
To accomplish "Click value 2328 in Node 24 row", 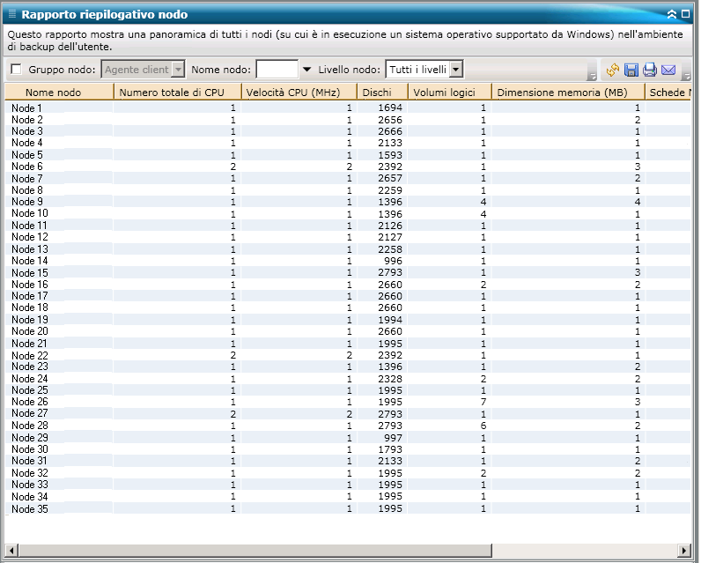I will tap(390, 379).
